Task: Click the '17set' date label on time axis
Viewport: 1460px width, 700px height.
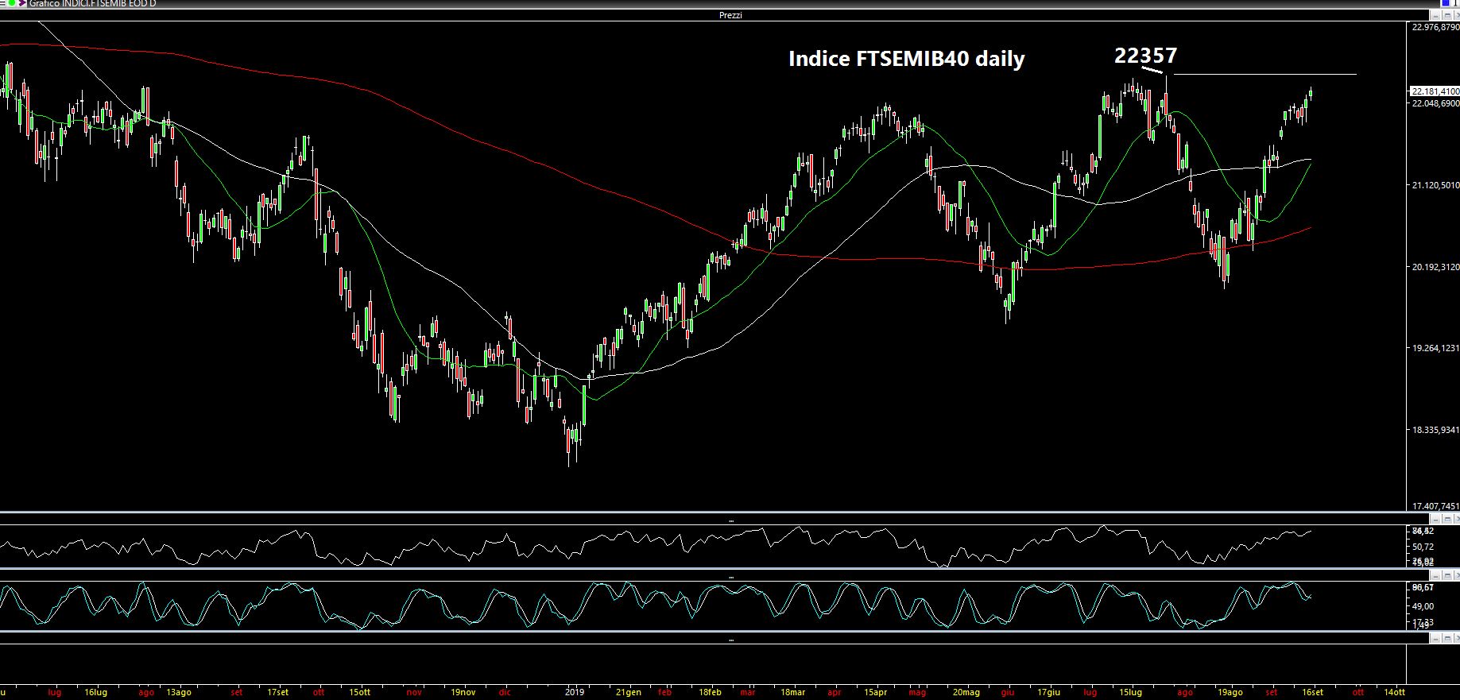Action: (277, 692)
